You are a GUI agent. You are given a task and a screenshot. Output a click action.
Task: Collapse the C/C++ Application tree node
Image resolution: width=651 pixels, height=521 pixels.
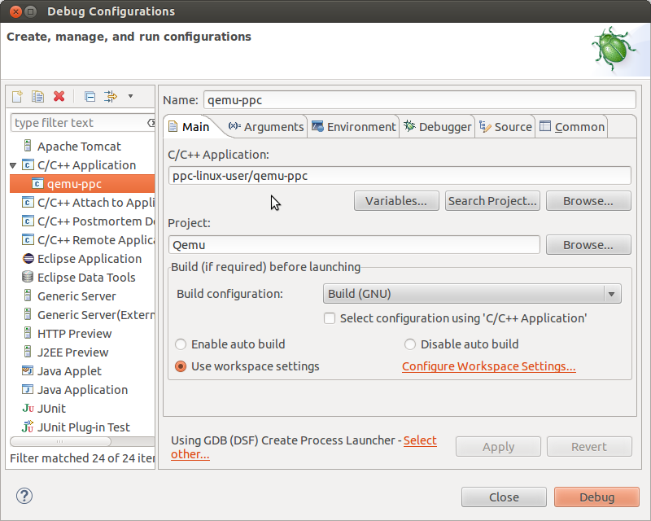pos(13,165)
